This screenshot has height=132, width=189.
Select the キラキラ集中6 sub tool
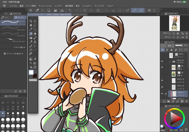click(13, 46)
